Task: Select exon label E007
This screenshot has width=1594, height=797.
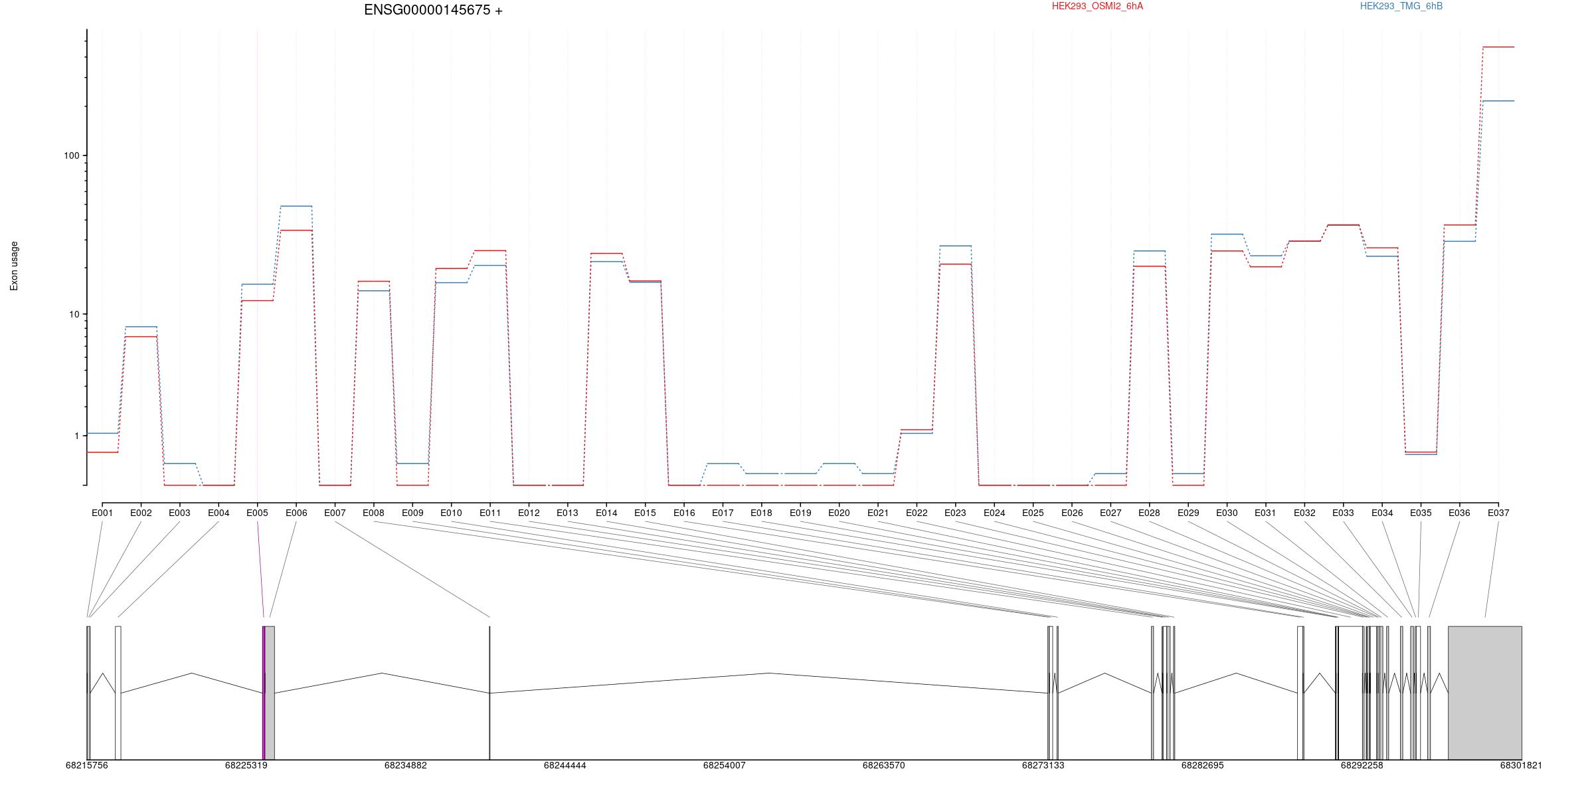Action: [x=335, y=513]
